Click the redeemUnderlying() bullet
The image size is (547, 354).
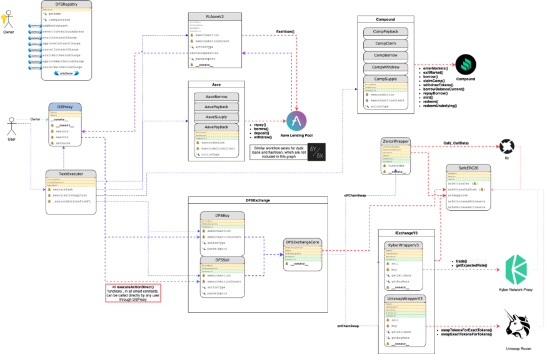point(440,106)
